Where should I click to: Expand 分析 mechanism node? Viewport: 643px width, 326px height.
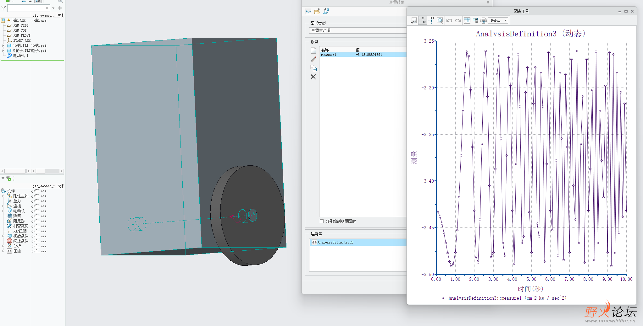tap(3, 246)
